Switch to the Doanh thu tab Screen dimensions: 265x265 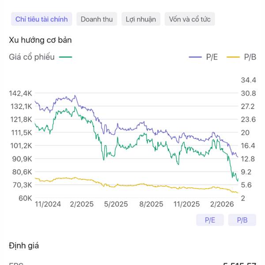pos(97,19)
